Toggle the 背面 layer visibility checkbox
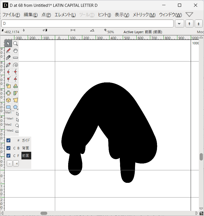204x216 pixels. pos(8,148)
